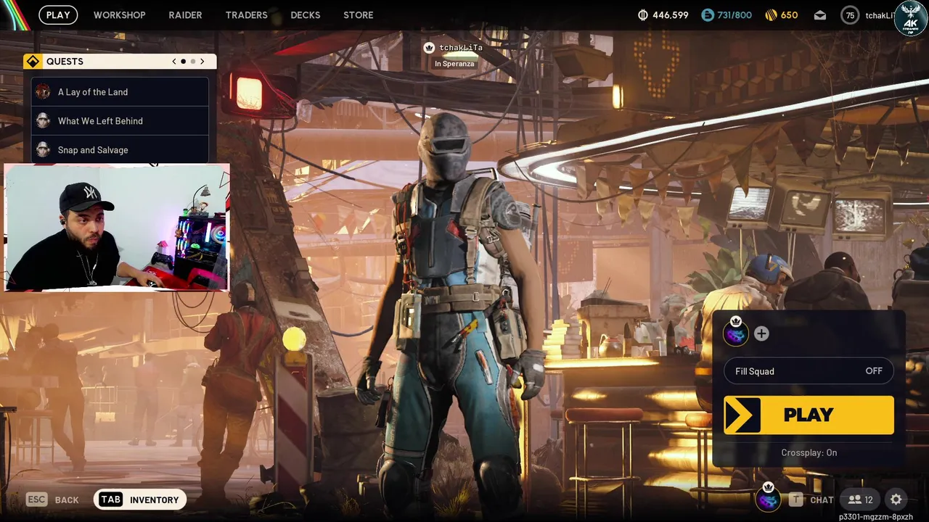Go to previous quests page arrow
Viewport: 929px width, 522px height.
174,62
